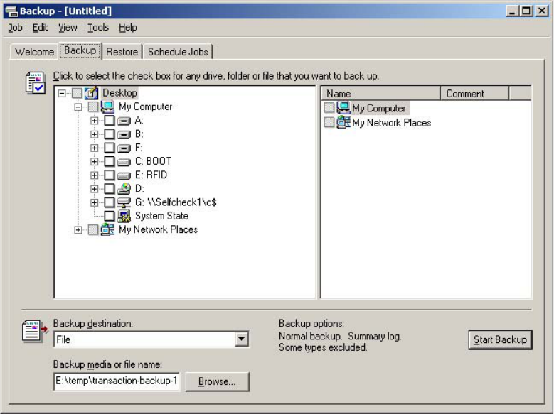Expand the B: drive node
This screenshot has width=554, height=414.
coord(95,134)
